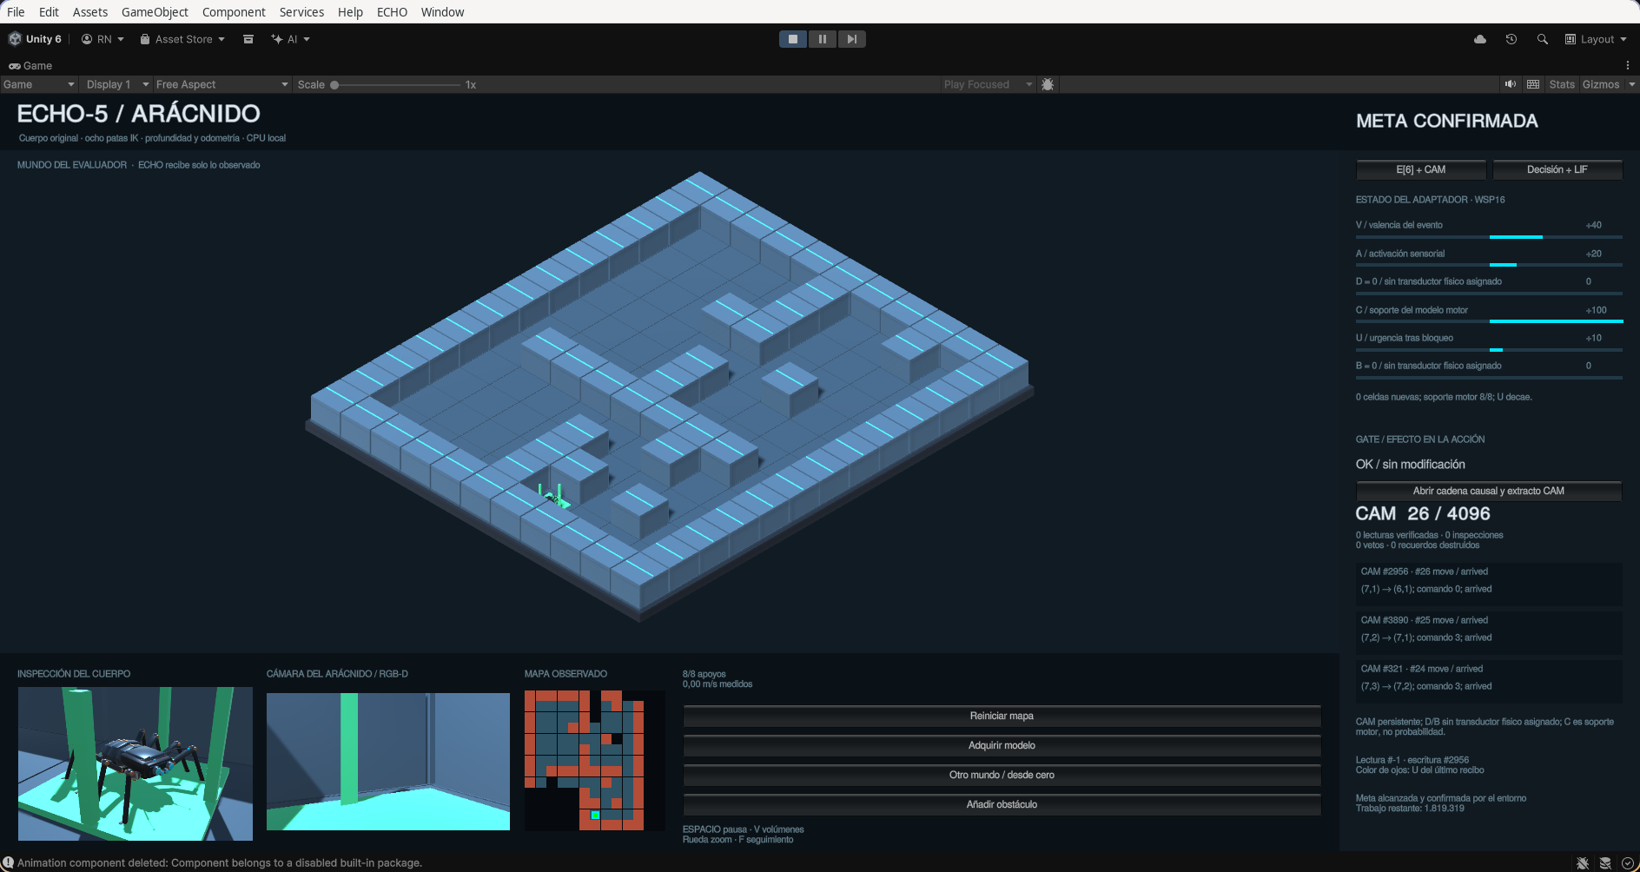Click the Mapa Observado minimap thumbnail
This screenshot has width=1640, height=872.
[x=595, y=760]
